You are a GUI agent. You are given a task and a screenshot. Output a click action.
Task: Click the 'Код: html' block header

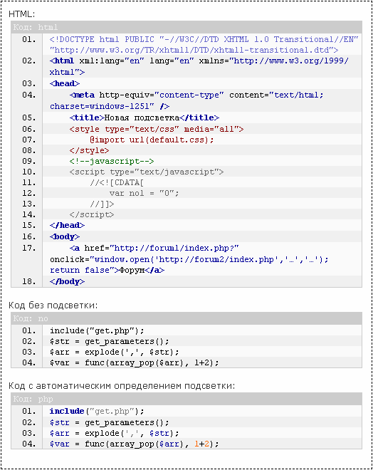point(186,27)
